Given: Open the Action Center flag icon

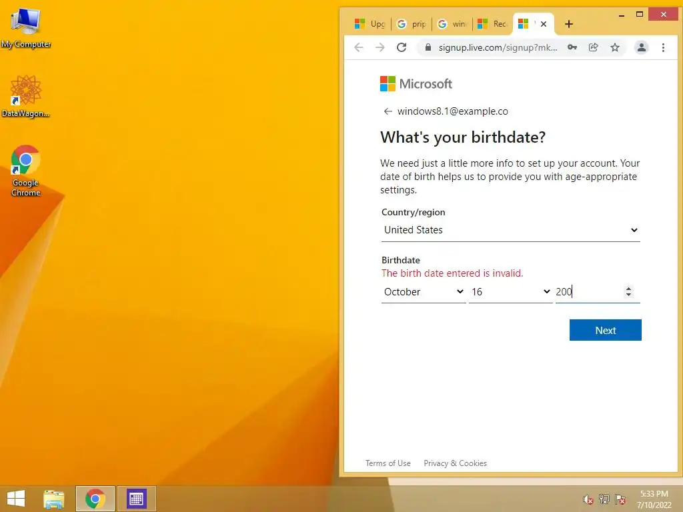Looking at the screenshot, I should (x=620, y=499).
